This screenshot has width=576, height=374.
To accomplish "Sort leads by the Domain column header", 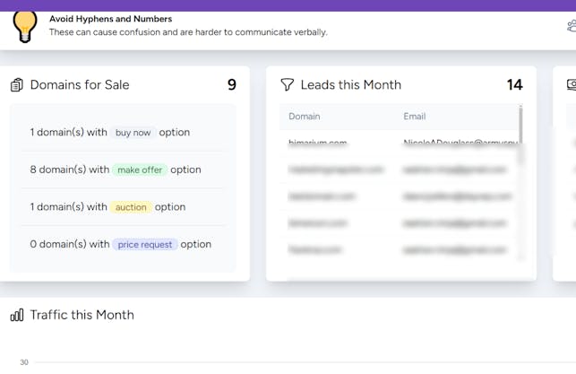I will tap(304, 117).
